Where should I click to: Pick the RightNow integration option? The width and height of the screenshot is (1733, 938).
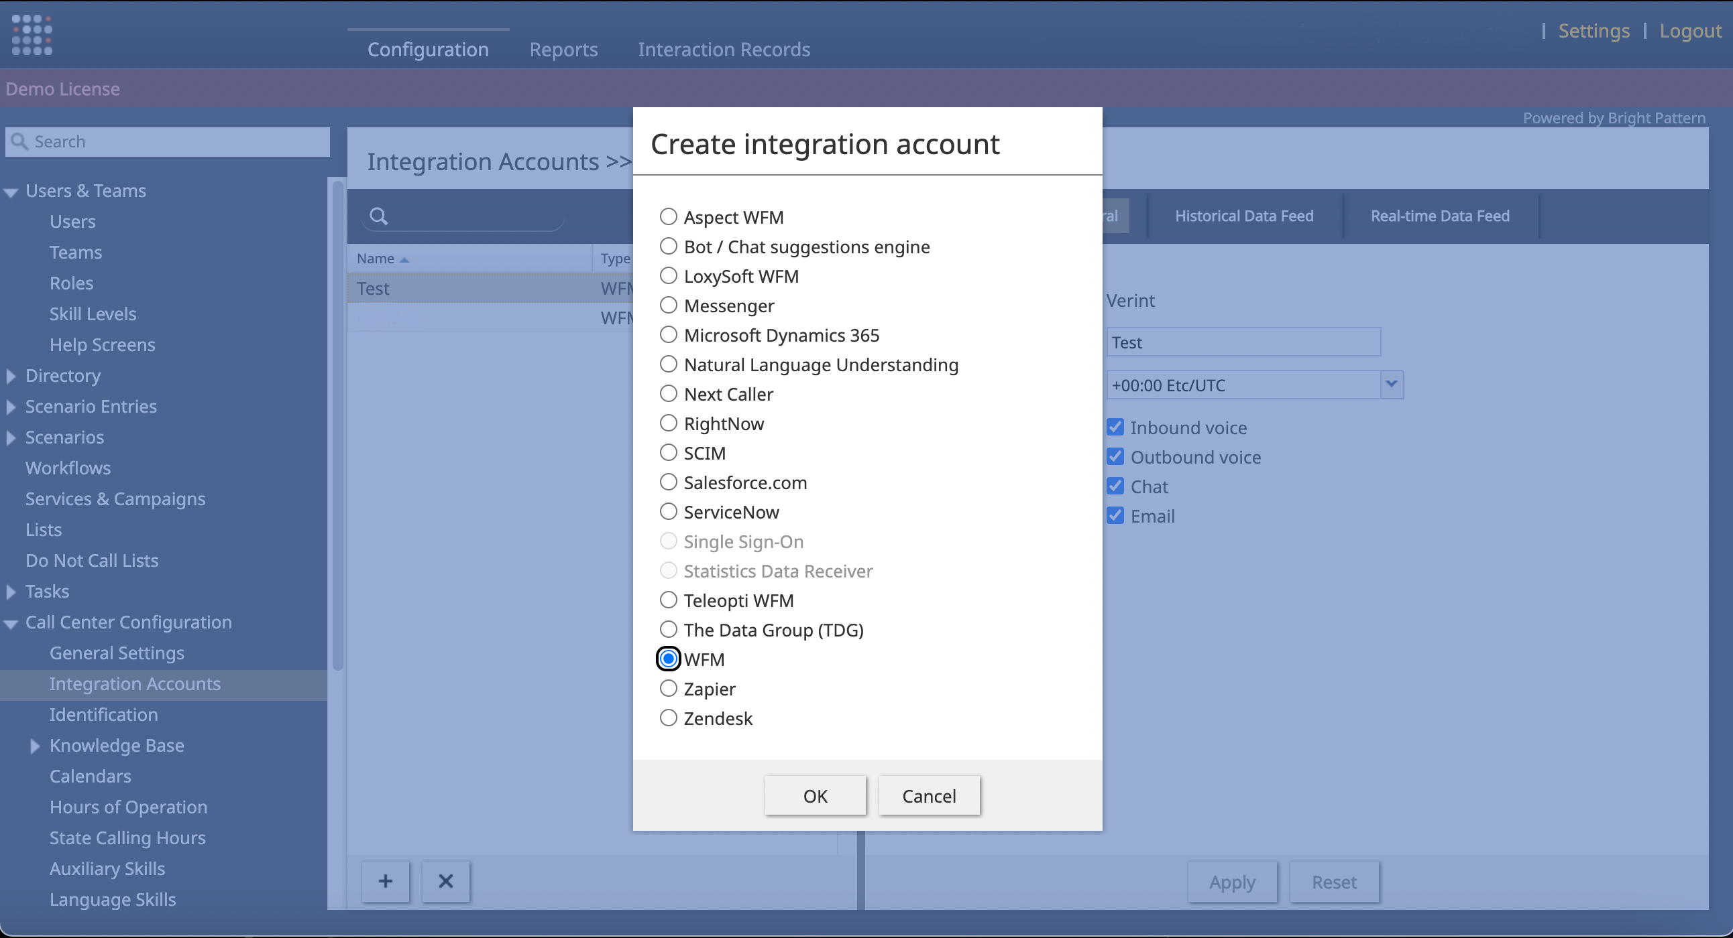pyautogui.click(x=668, y=423)
